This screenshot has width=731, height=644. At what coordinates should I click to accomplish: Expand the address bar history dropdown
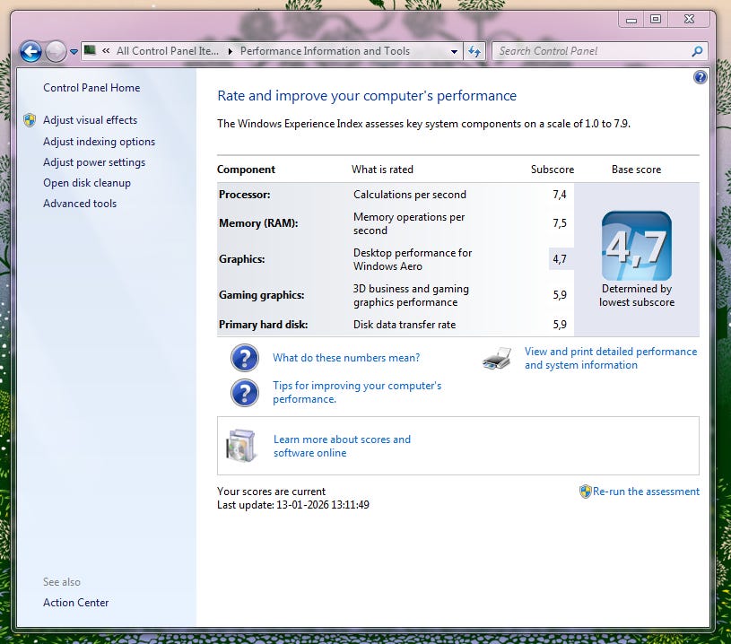[455, 52]
